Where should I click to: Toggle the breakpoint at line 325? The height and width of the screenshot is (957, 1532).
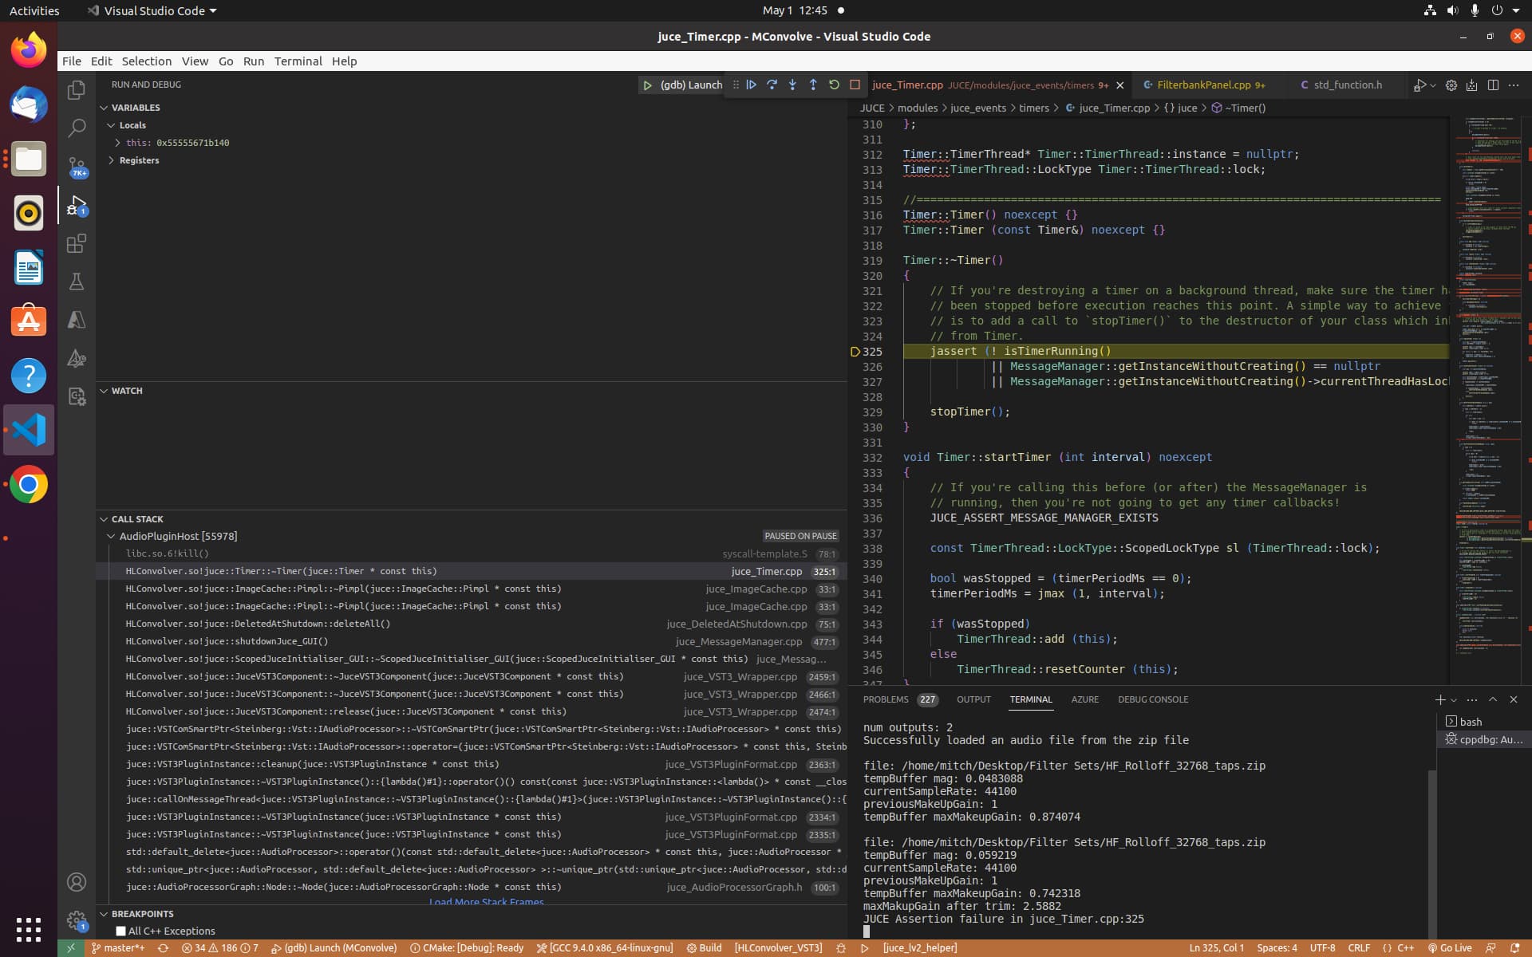click(x=855, y=352)
